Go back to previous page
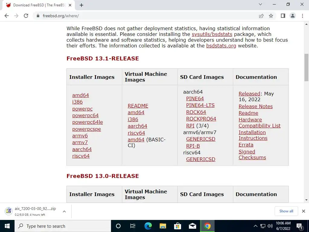This screenshot has width=309, height=232. [x=7, y=16]
